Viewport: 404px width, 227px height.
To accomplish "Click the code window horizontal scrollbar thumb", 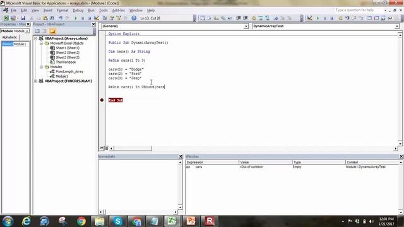I will [133, 148].
